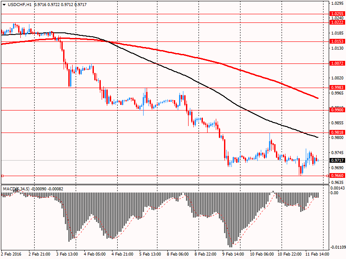Select the red 1.0153 level label
This screenshot has height=259, width=346.
337,41
